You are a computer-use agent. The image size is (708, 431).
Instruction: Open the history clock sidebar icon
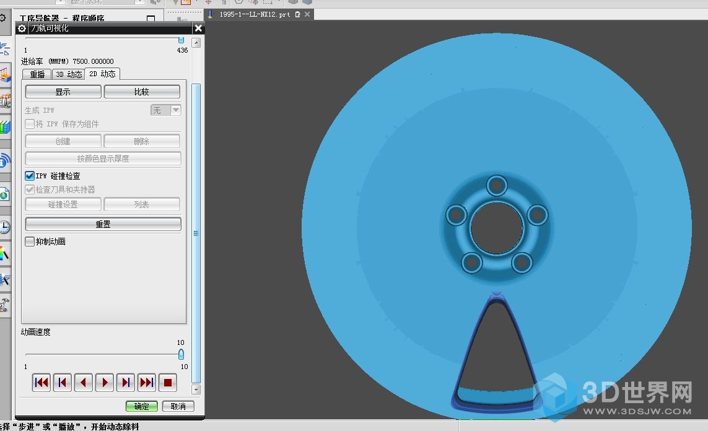click(4, 227)
